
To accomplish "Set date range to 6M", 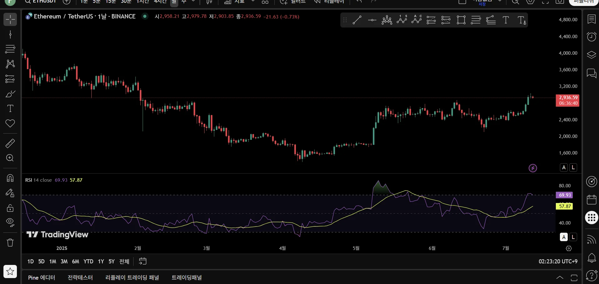I will [75, 261].
